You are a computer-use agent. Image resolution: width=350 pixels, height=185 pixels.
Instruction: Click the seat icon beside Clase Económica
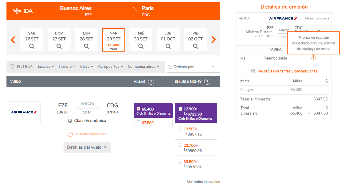(x=70, y=121)
